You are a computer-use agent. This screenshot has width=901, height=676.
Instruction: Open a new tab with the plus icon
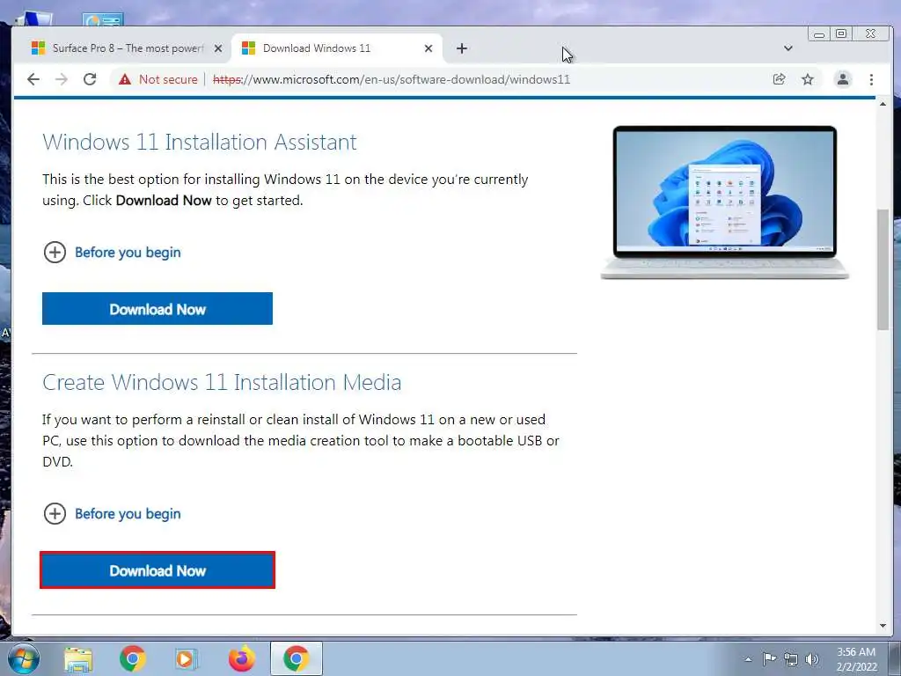click(x=461, y=49)
